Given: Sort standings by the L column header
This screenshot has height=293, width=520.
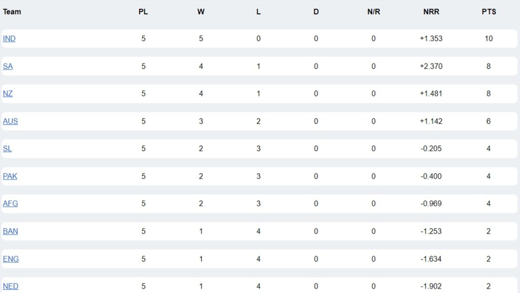Looking at the screenshot, I should (x=258, y=12).
